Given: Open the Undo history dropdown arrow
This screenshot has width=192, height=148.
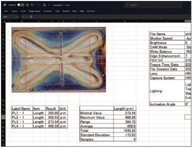Looking at the screenshot, I should 35,5.
